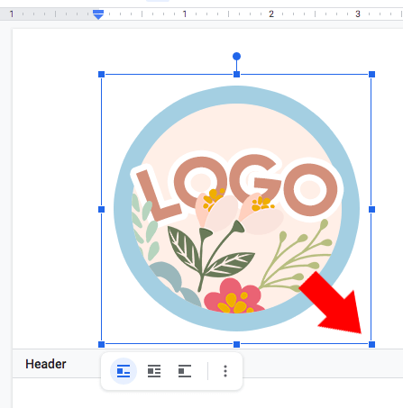
Task: Open the three-dot image options menu
Action: 225,371
